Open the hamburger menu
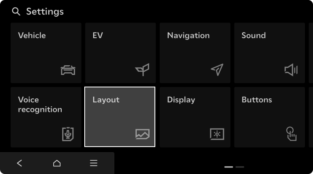 (94, 163)
